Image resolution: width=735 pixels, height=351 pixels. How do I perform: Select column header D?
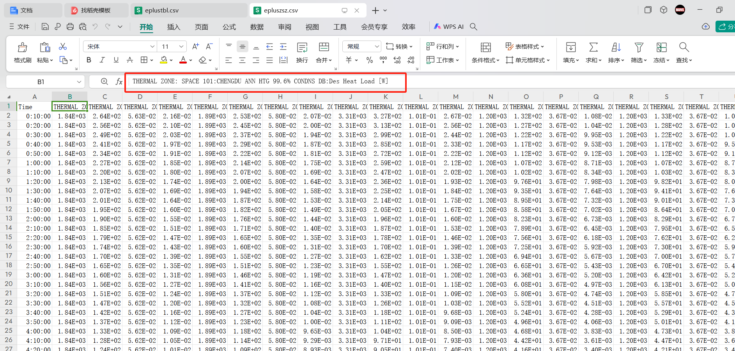[x=140, y=97]
